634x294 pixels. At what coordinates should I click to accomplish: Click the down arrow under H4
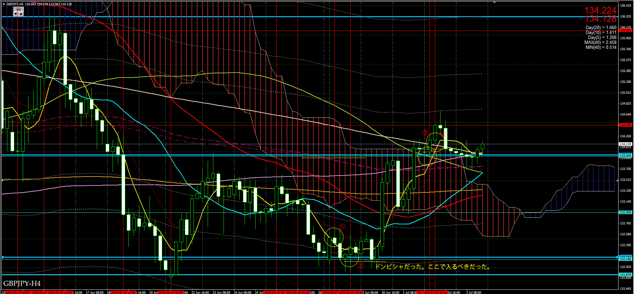(16, 14)
